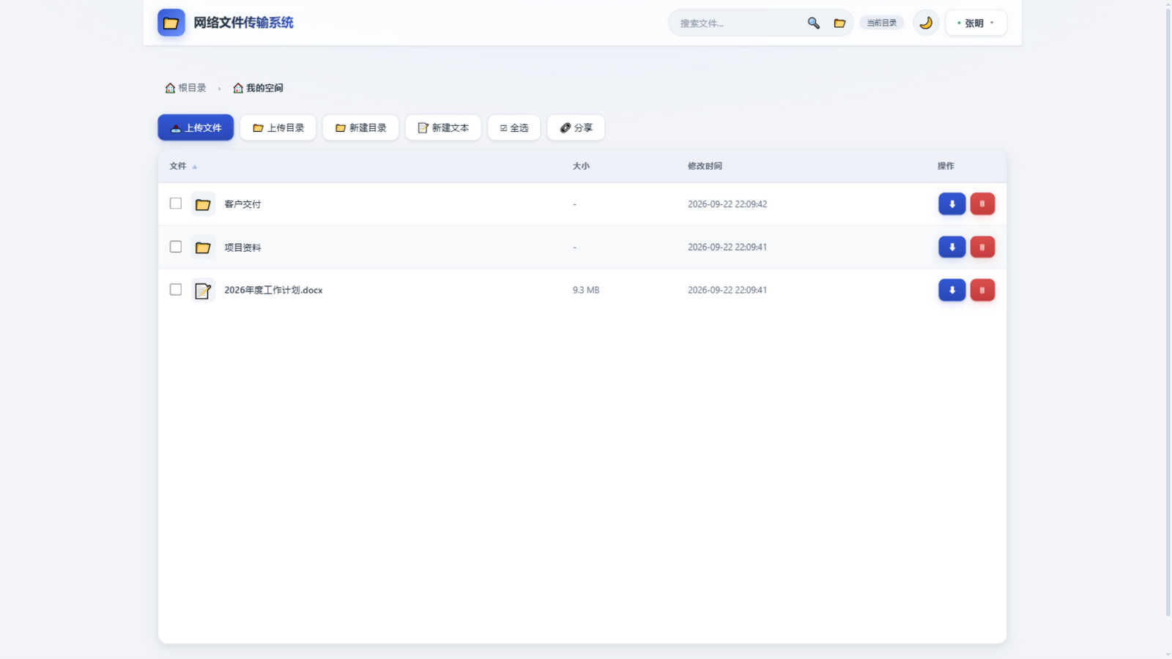Check the 客户交付 row checkbox
1172x659 pixels.
pos(176,204)
